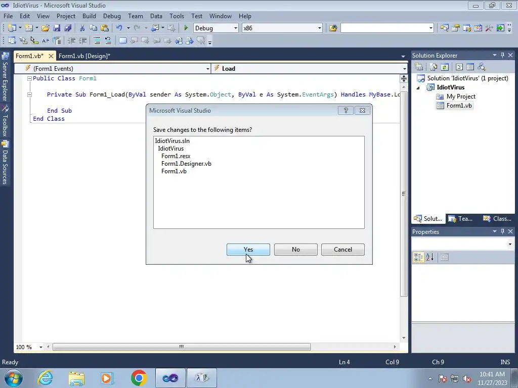Switch to Form1.vb [Design]* tab
Screen dimensions: 518x388
coord(84,56)
